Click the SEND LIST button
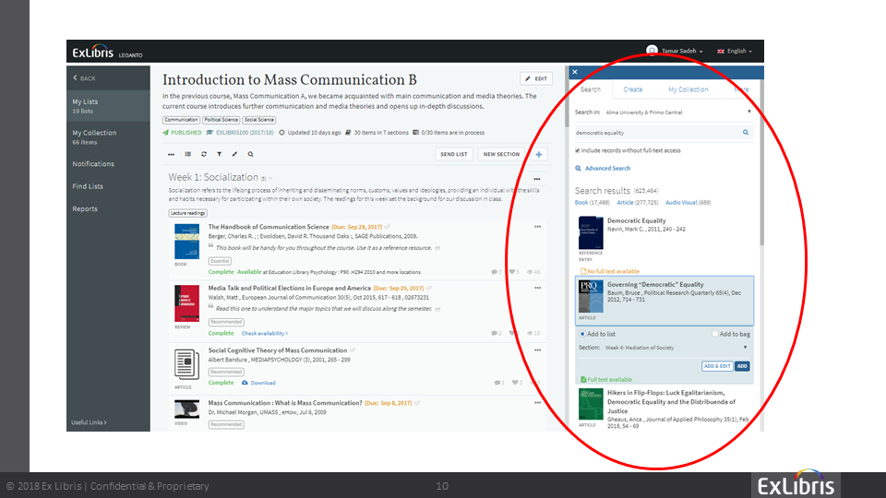Viewport: 886px width, 498px height. pos(453,154)
